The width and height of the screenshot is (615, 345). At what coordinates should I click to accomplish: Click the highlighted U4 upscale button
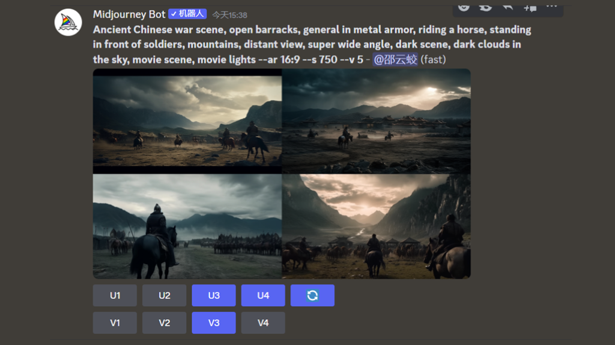click(x=263, y=295)
